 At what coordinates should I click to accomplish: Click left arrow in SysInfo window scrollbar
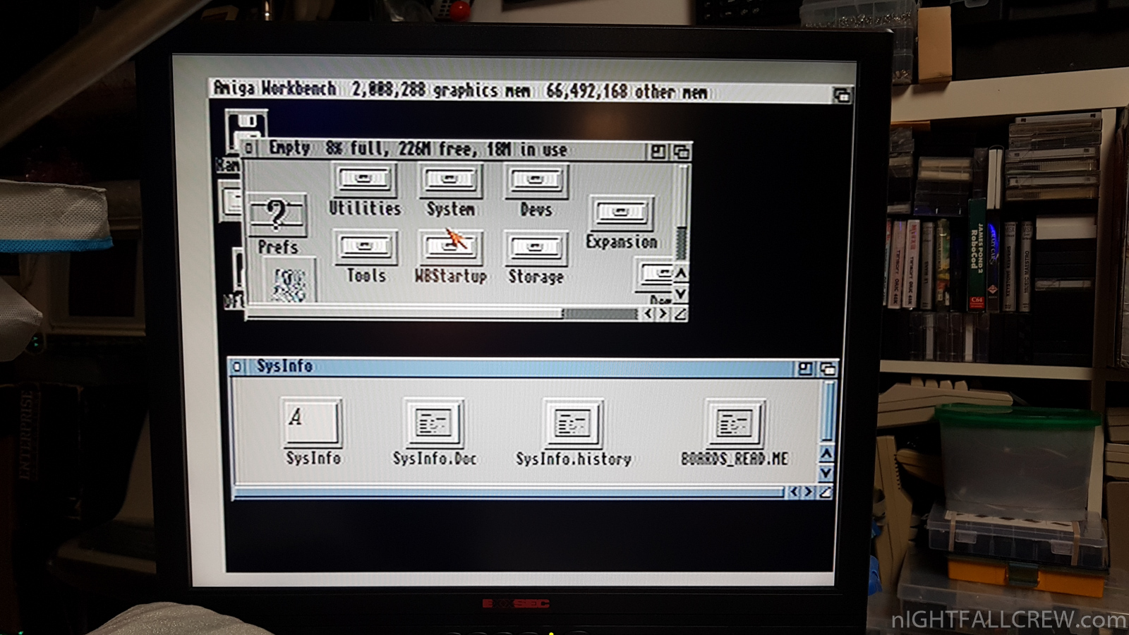tap(795, 492)
